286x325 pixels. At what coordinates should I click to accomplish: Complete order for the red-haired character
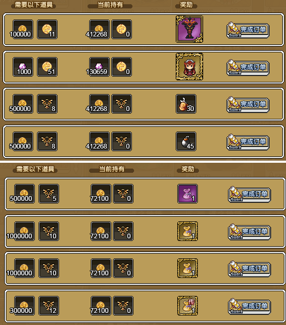tap(247, 68)
